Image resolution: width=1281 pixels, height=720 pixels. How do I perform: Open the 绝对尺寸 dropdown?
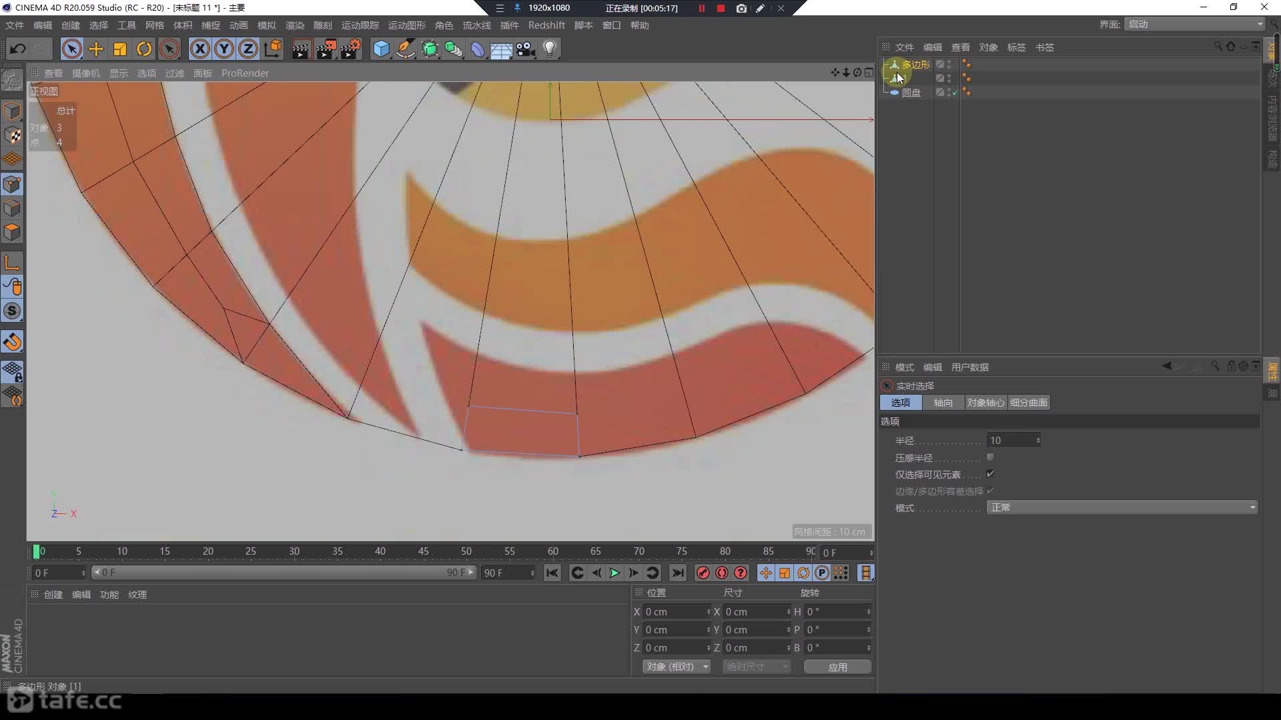pyautogui.click(x=757, y=667)
